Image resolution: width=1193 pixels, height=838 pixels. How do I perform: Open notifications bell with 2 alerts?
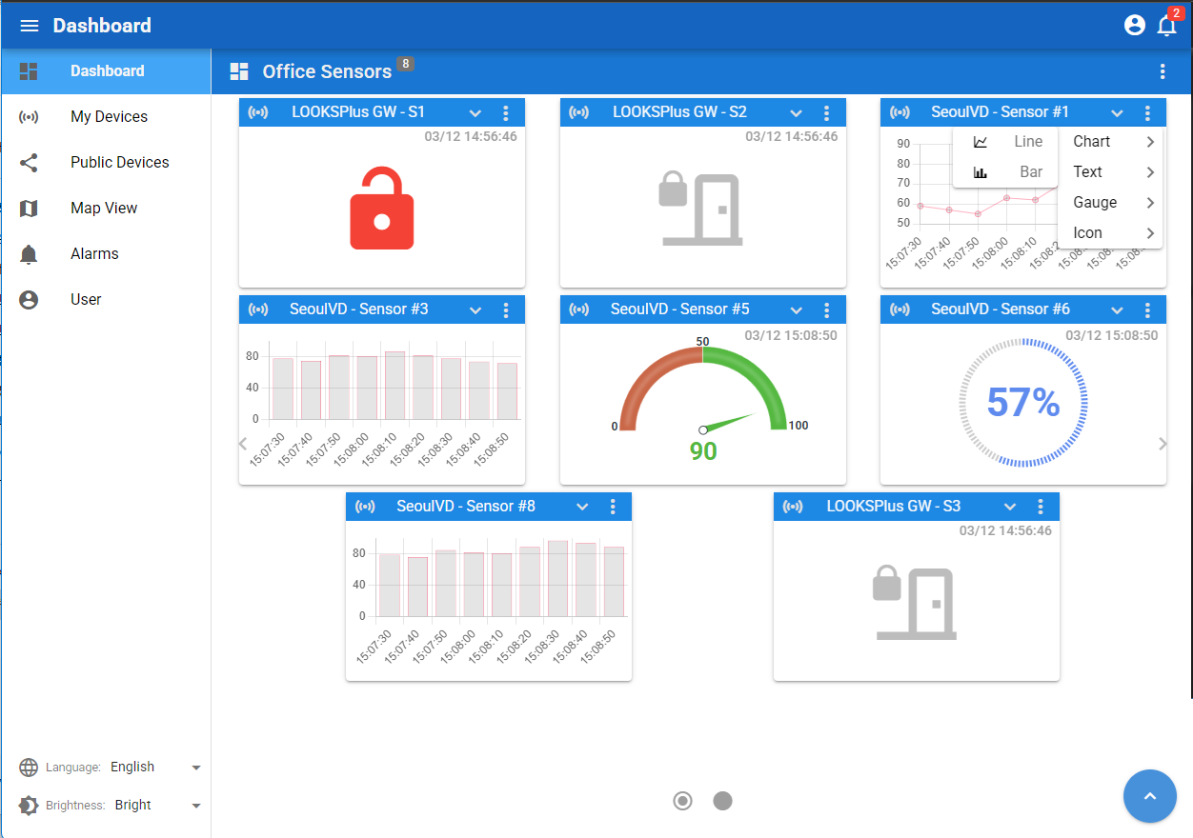coord(1166,26)
